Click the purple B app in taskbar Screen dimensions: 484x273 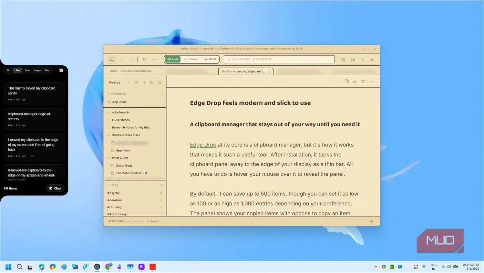coord(141,267)
